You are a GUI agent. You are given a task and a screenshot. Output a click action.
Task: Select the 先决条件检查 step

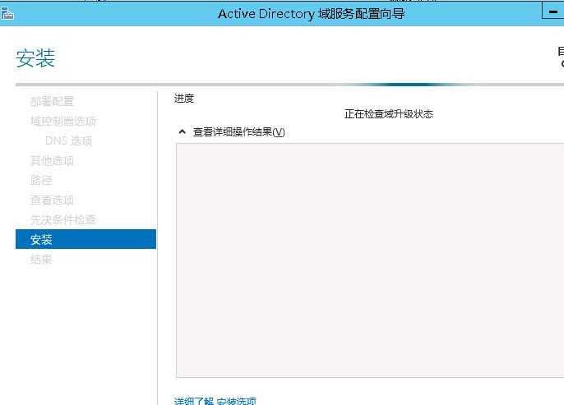point(63,219)
